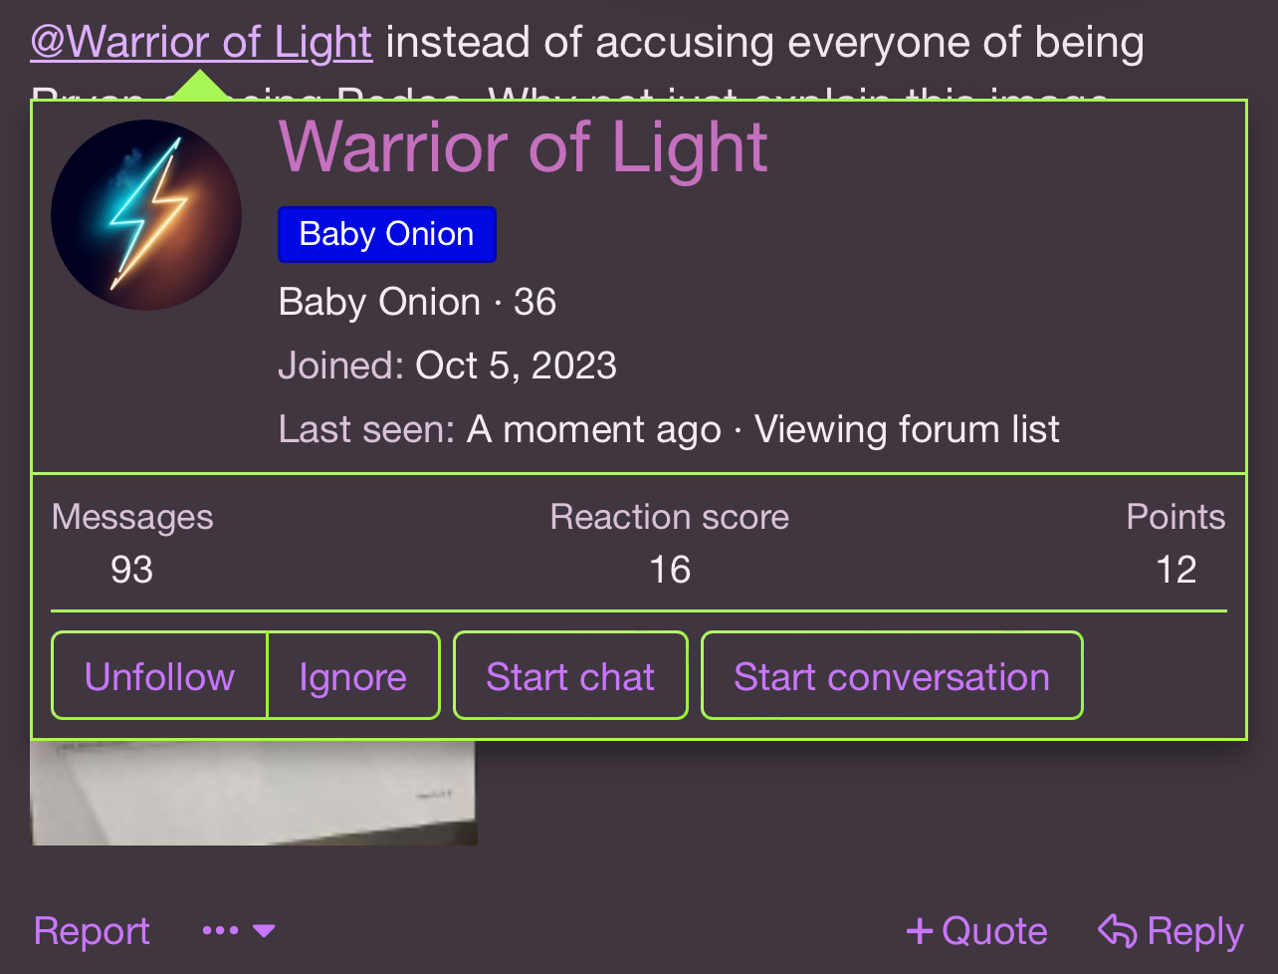Click the plus icon beside Quote
This screenshot has height=974, width=1278.
pos(919,932)
